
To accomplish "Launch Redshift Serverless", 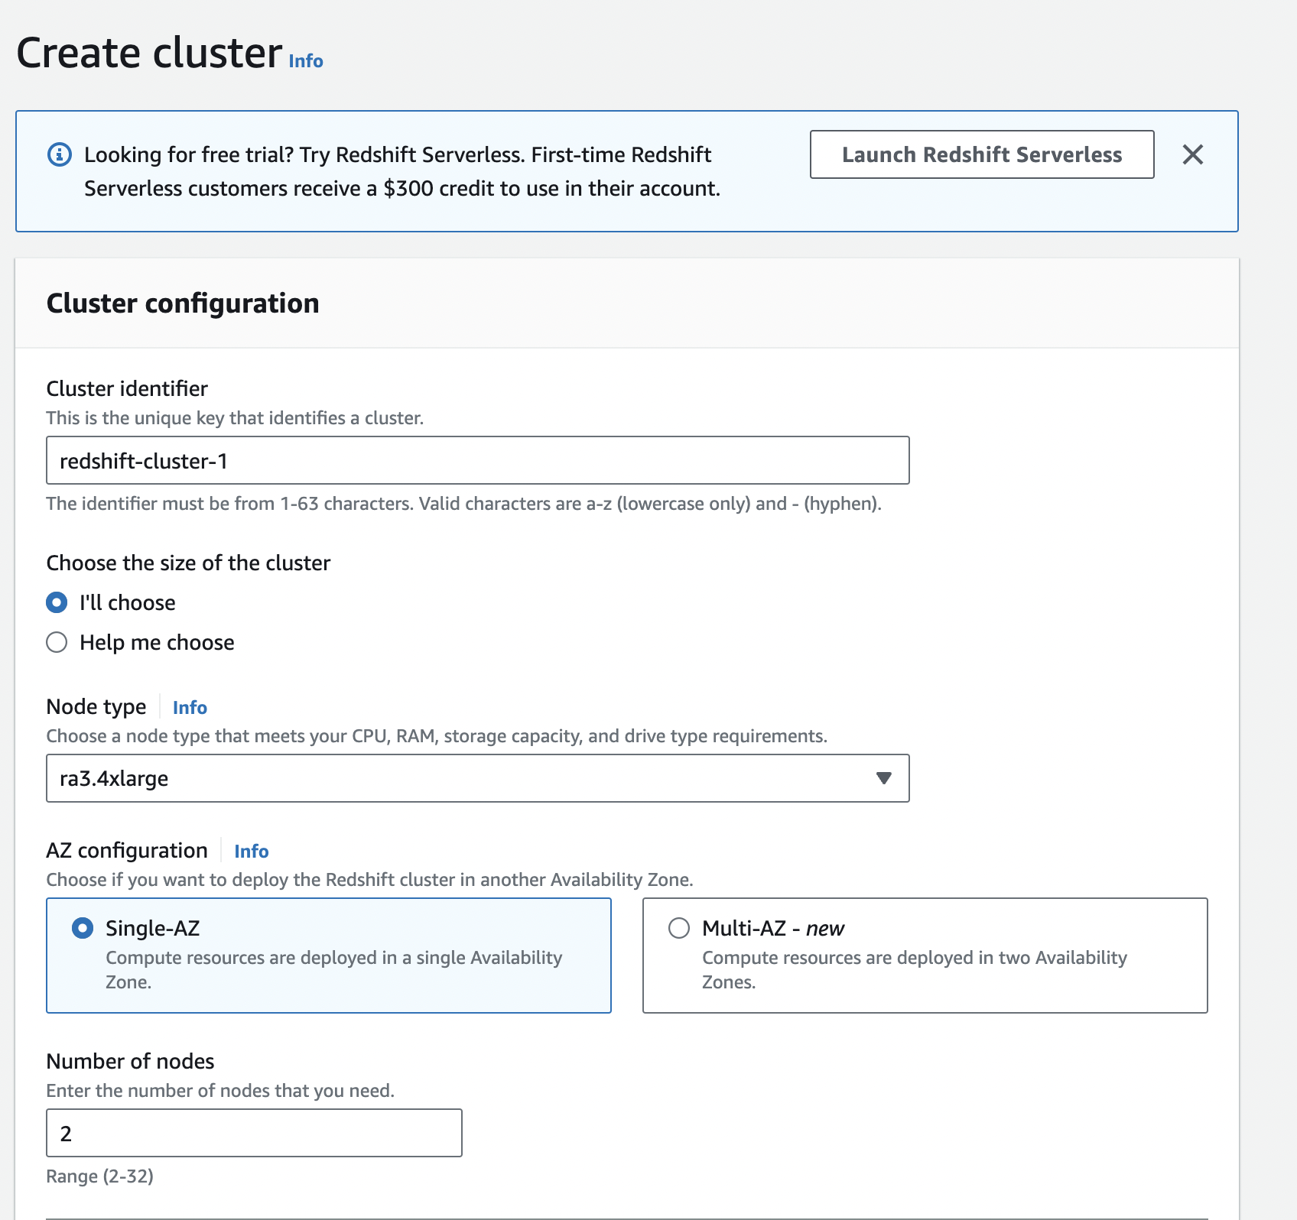I will [x=981, y=154].
